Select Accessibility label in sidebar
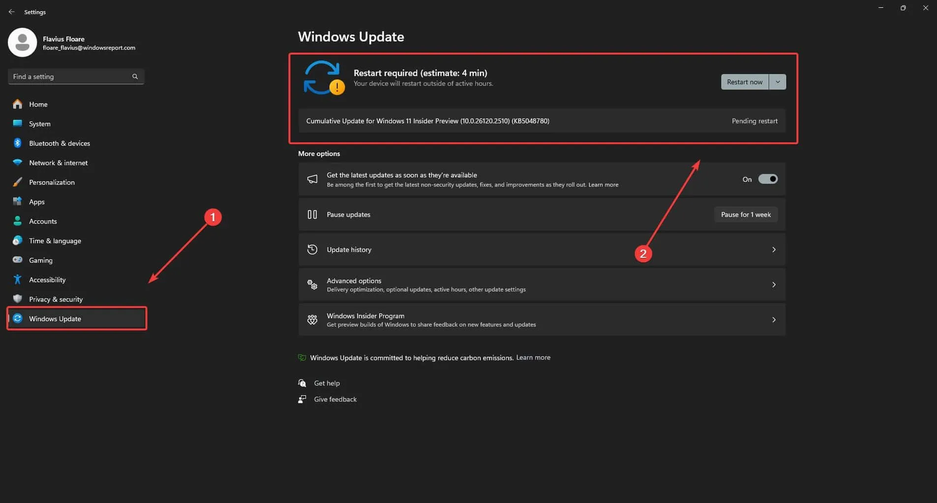 click(x=47, y=280)
